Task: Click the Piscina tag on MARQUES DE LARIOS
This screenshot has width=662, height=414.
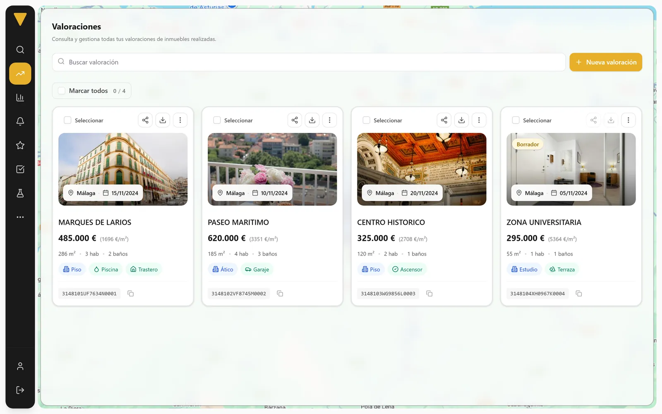Action: pyautogui.click(x=106, y=270)
